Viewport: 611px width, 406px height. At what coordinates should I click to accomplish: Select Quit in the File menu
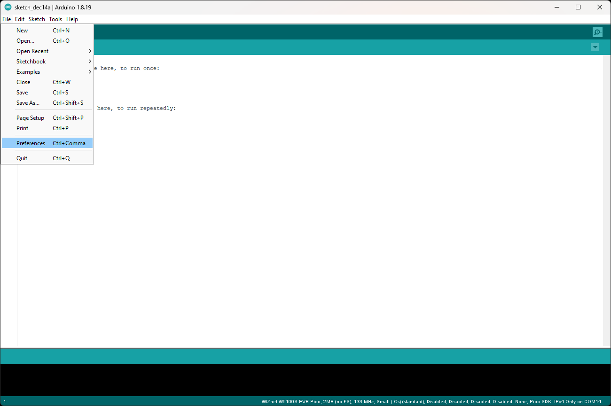47,158
